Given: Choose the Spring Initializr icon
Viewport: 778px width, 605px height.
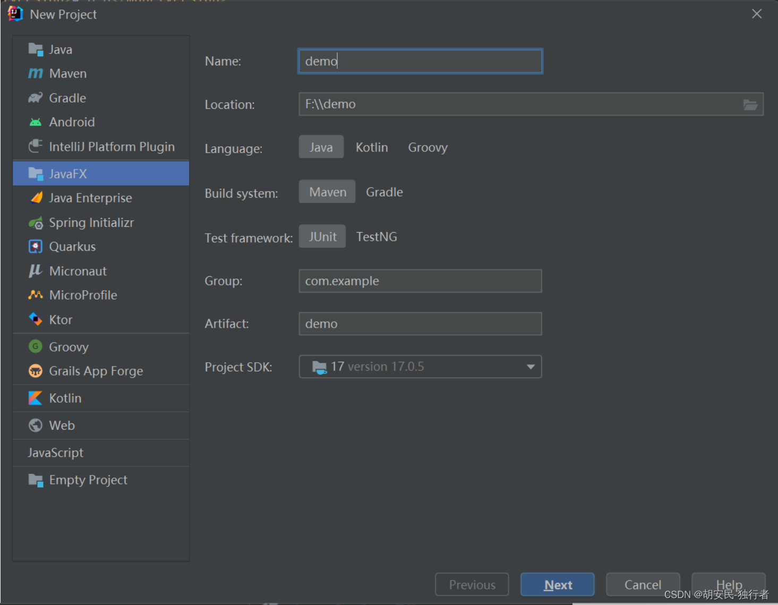Looking at the screenshot, I should (x=36, y=223).
